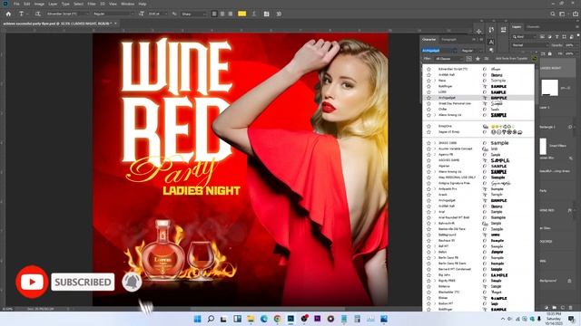The height and width of the screenshot is (326, 581).
Task: Open Photoshop search magnifier icon
Action: (553, 14)
